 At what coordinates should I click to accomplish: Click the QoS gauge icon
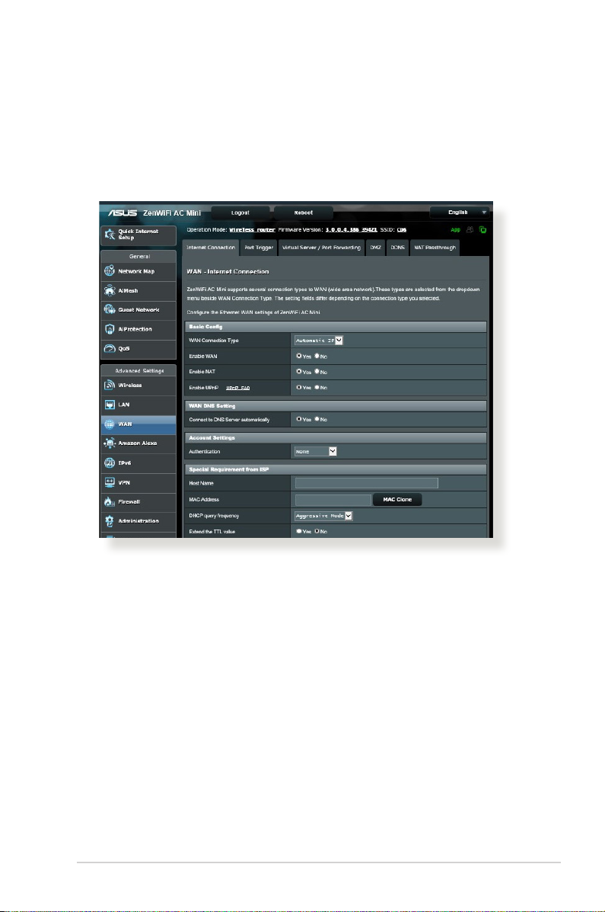tap(110, 348)
